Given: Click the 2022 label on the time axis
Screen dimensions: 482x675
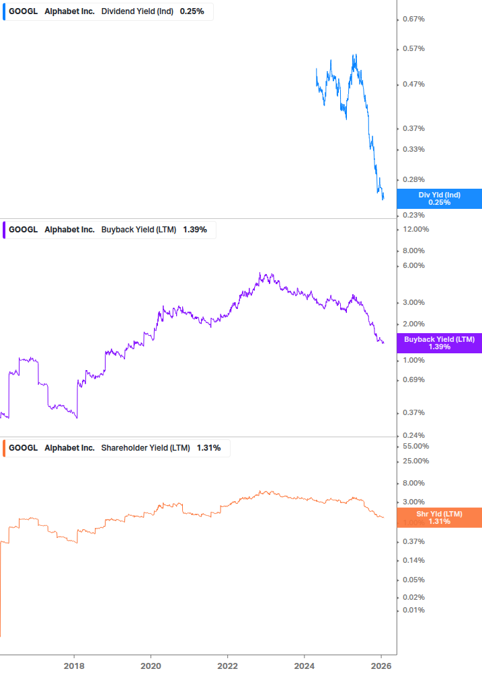Looking at the screenshot, I should (228, 665).
